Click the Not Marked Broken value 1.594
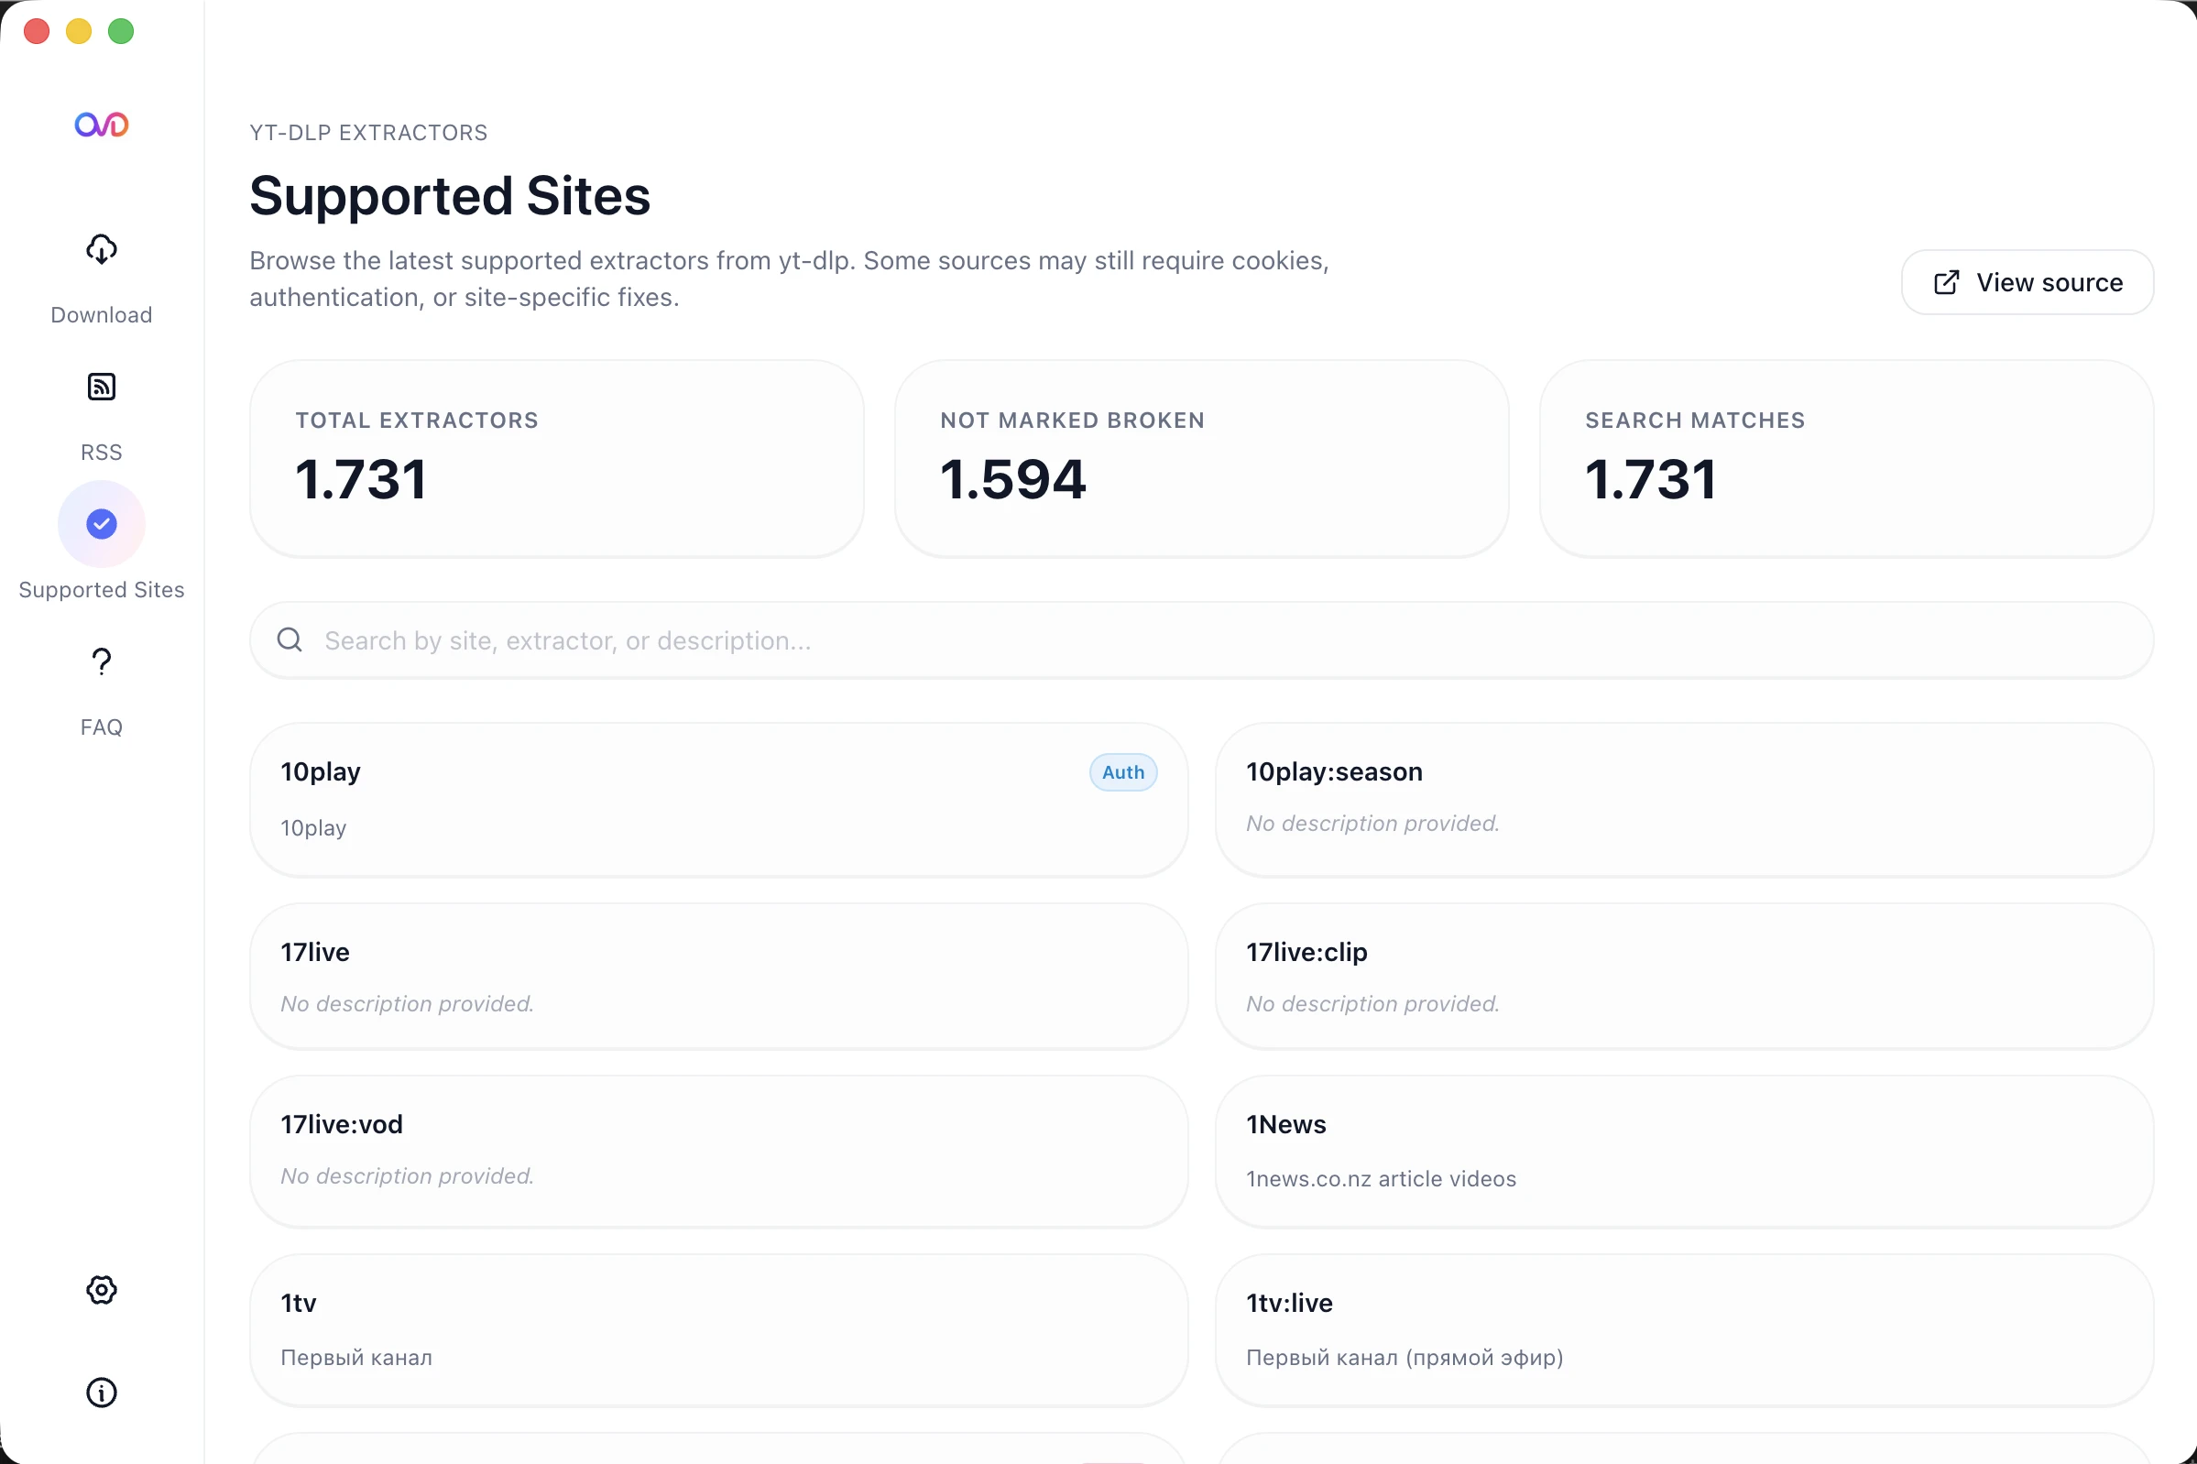The image size is (2197, 1464). pos(1013,479)
